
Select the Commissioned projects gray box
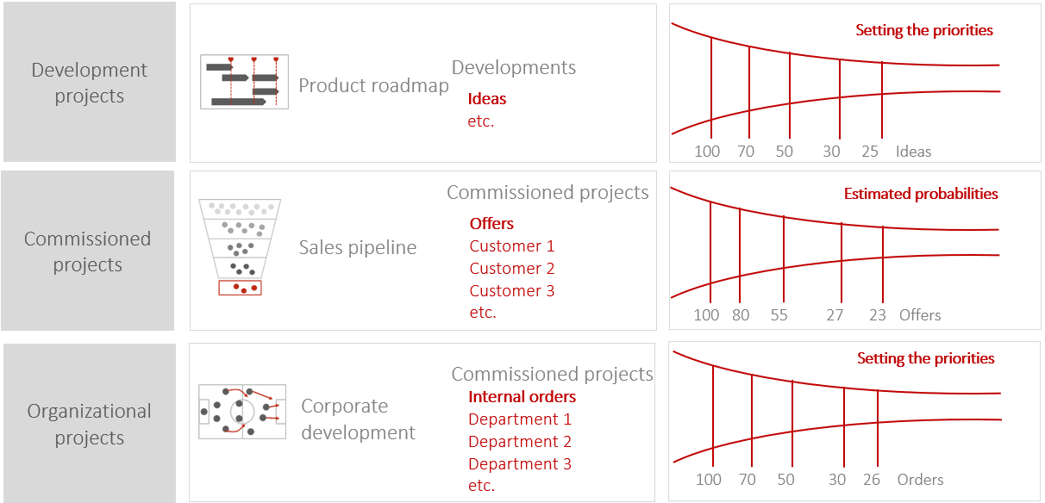87,251
